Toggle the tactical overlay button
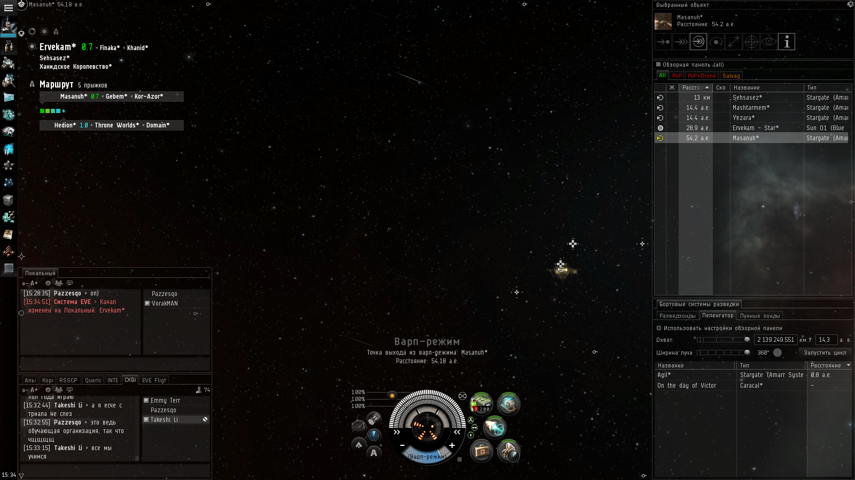This screenshot has width=855, height=480. click(x=359, y=426)
